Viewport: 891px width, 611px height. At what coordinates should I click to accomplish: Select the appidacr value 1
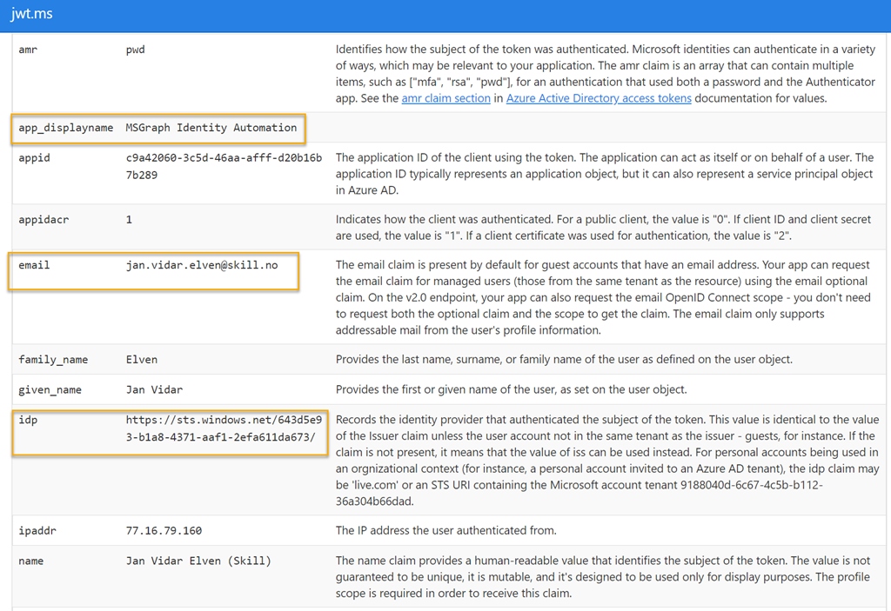tap(129, 220)
